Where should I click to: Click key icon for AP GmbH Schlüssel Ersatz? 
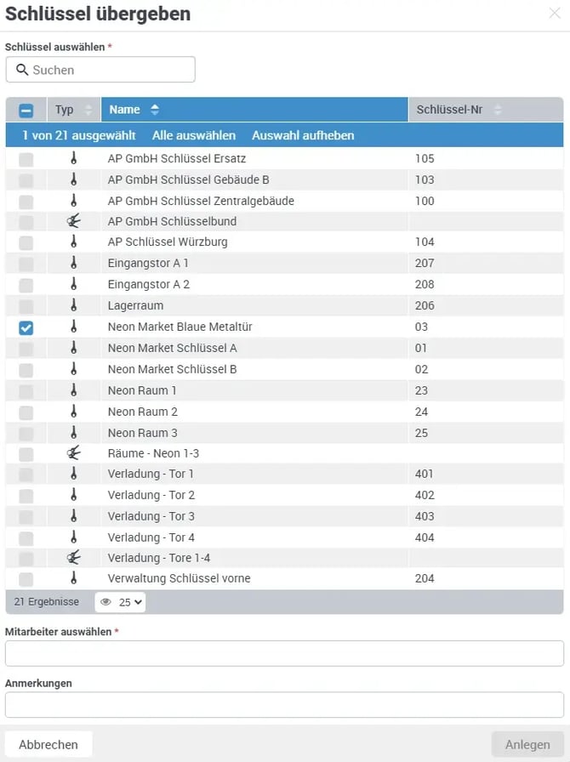[x=73, y=158]
